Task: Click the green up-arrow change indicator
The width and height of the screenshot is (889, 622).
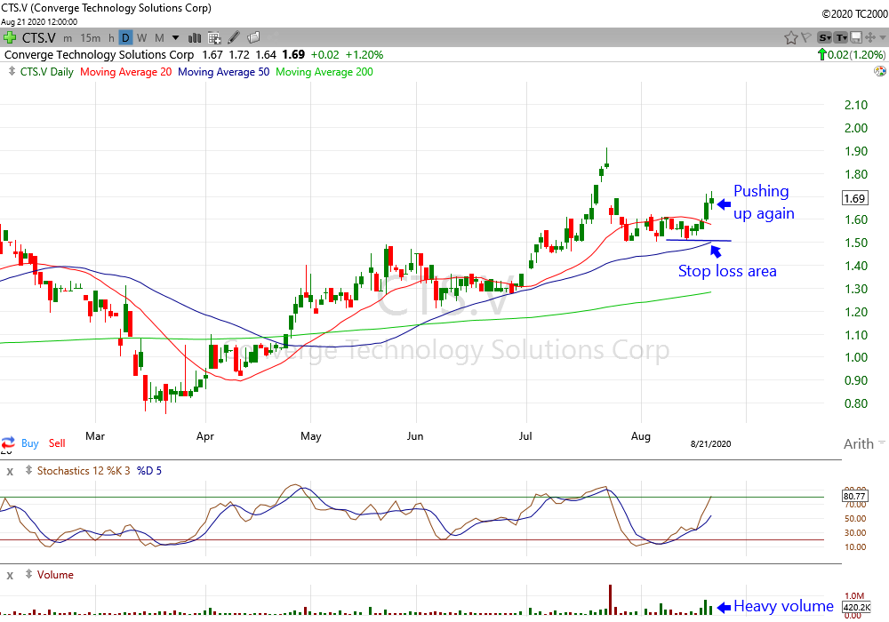Action: [821, 54]
